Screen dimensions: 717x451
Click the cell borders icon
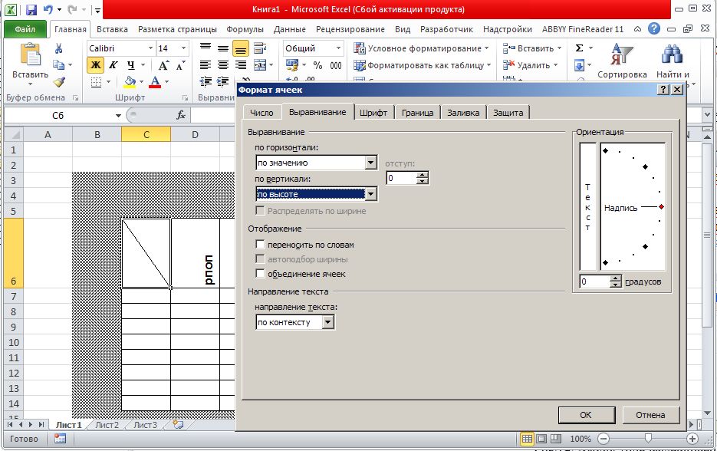(96, 82)
